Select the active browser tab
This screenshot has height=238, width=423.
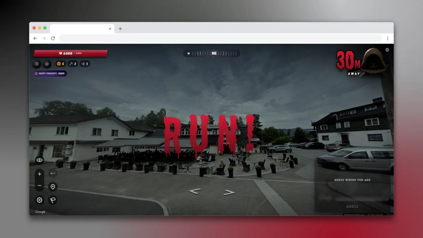pos(82,29)
